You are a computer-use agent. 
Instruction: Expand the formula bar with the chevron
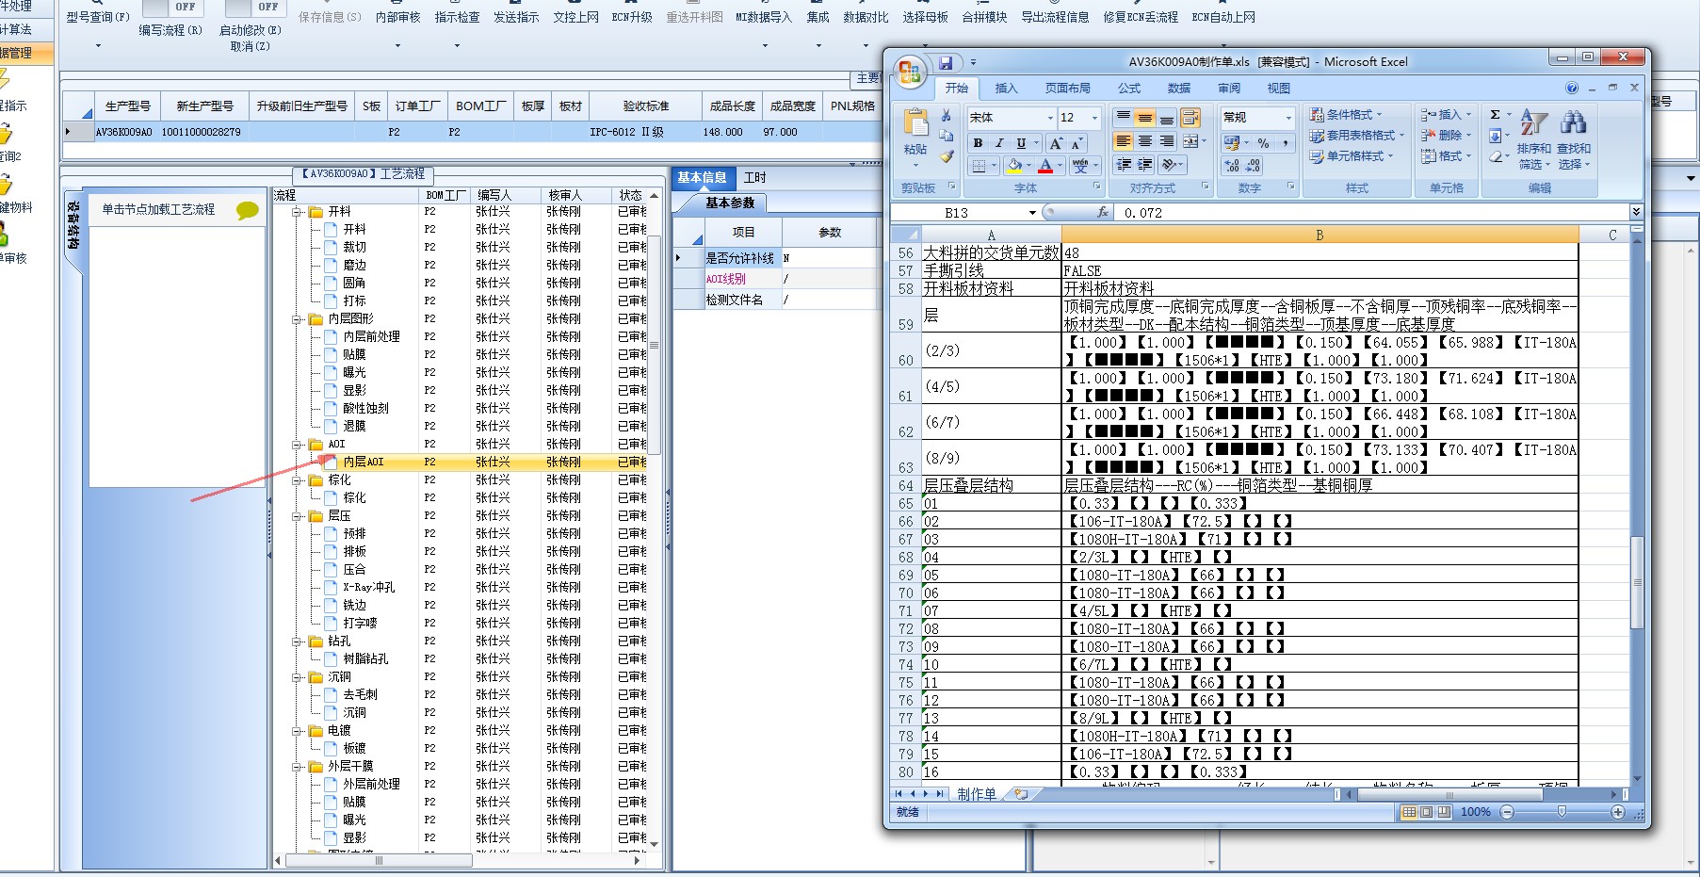click(1636, 212)
